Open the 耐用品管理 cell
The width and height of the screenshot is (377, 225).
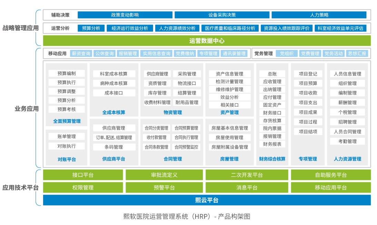pos(187,103)
